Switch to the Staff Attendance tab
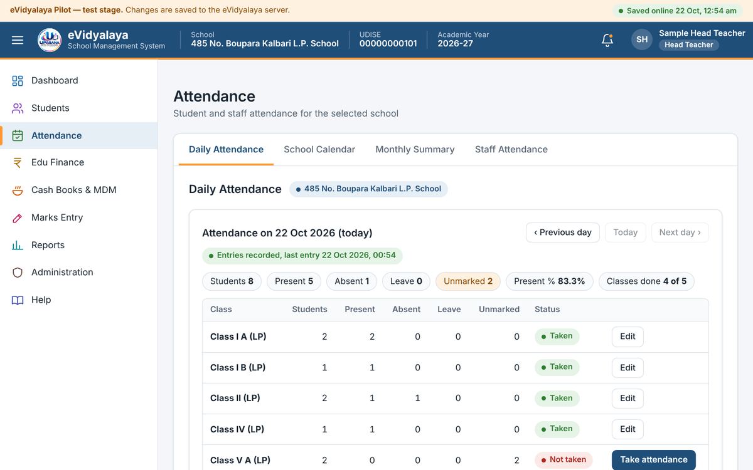The width and height of the screenshot is (753, 470). point(511,149)
